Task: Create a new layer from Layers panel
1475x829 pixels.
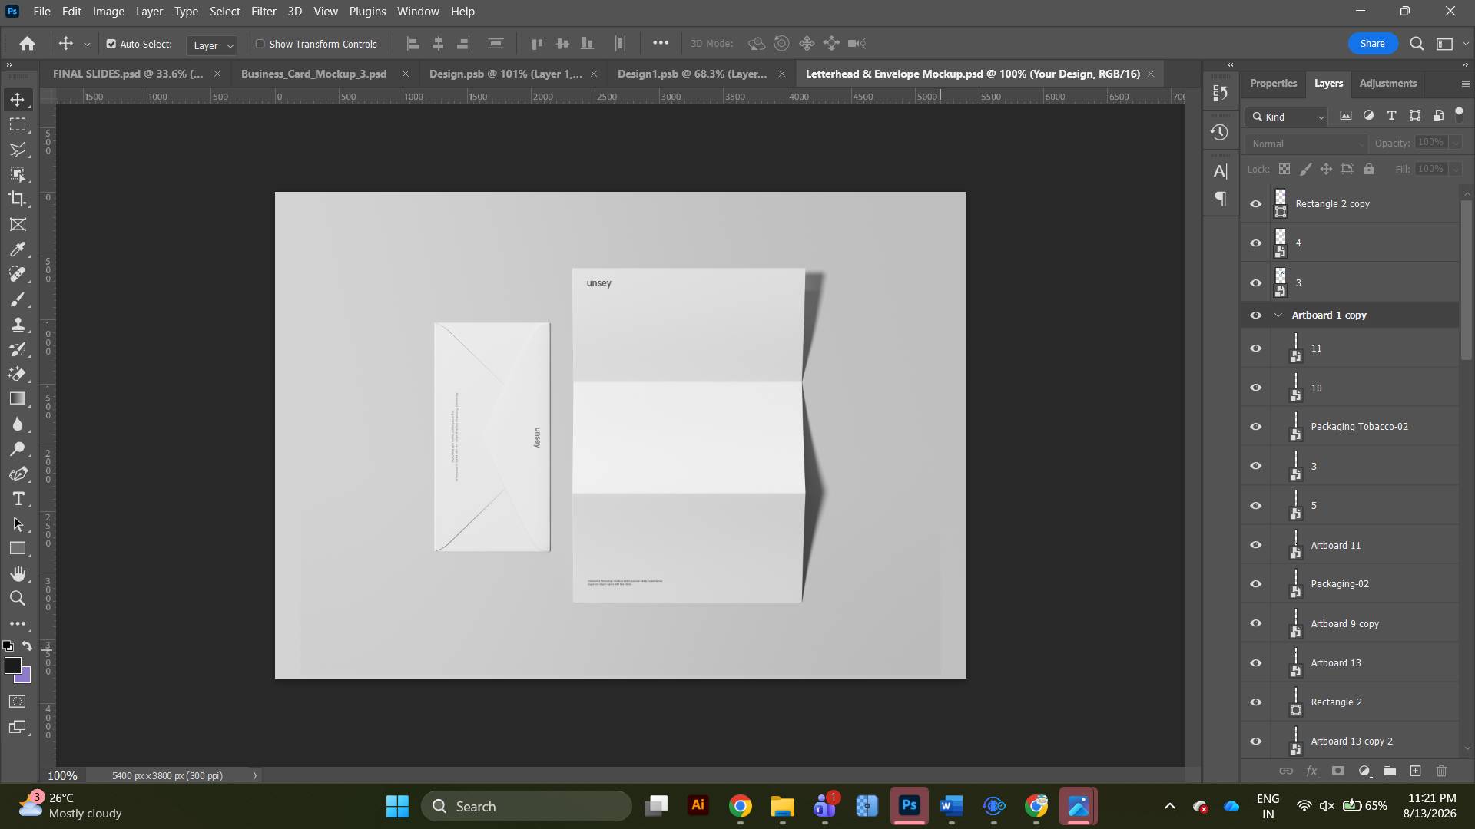Action: tap(1415, 771)
